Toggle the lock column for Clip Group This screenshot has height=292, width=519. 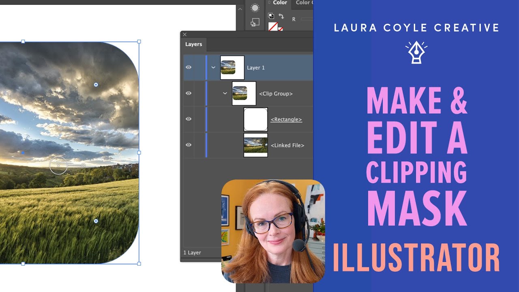(199, 93)
